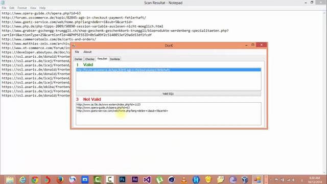Screen dimensions: 327x184
Task: Click the goetz-service.com line in Notepad
Action: [x=67, y=22]
